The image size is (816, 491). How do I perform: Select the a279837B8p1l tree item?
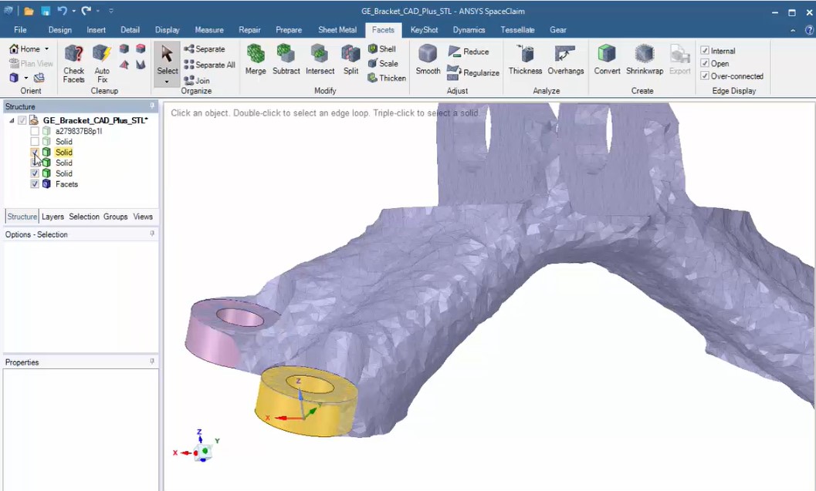click(x=79, y=131)
